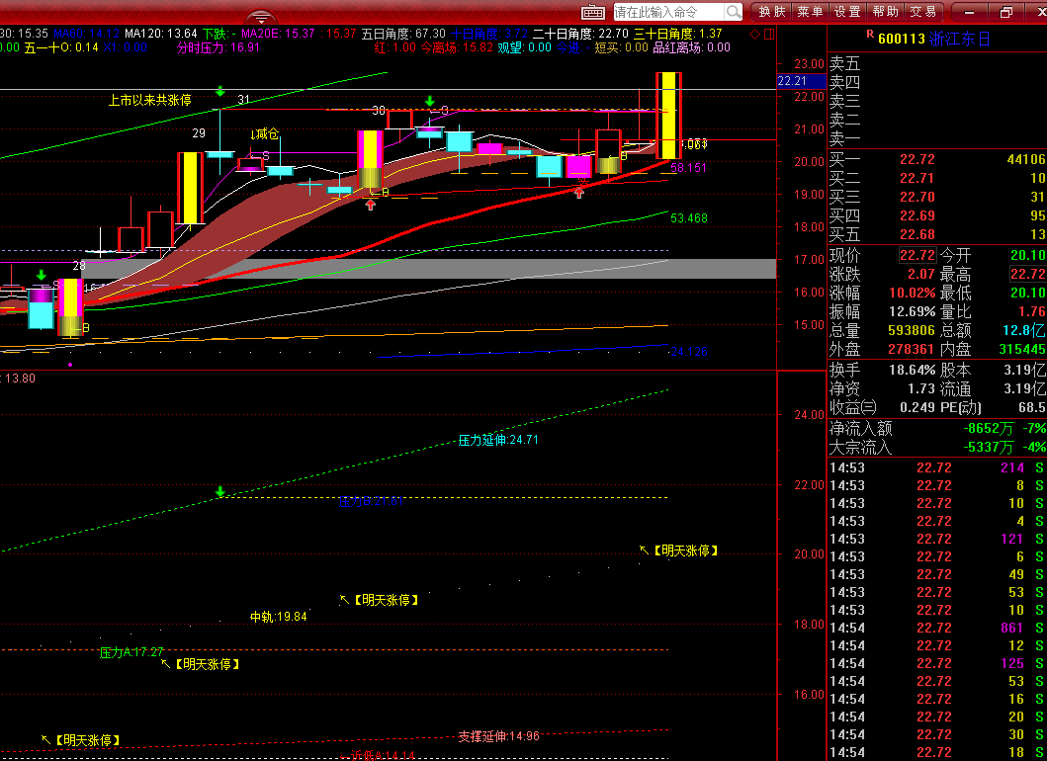The image size is (1047, 761).
Task: Expand the pull-down handle at top
Action: tap(260, 17)
